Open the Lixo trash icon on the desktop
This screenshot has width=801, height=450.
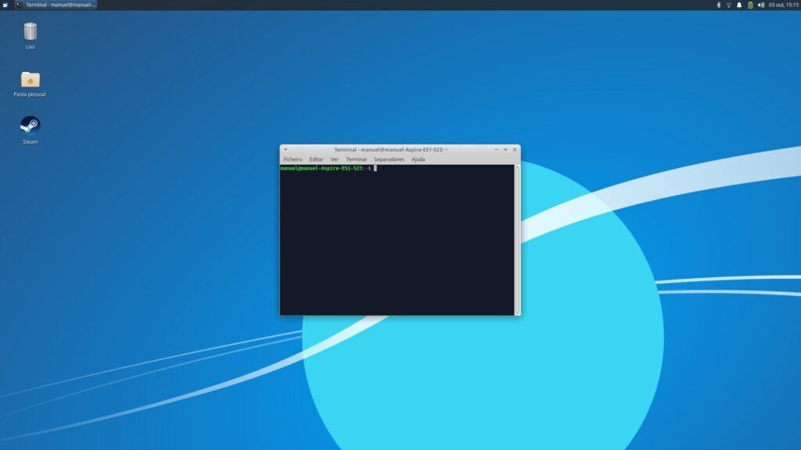click(30, 32)
